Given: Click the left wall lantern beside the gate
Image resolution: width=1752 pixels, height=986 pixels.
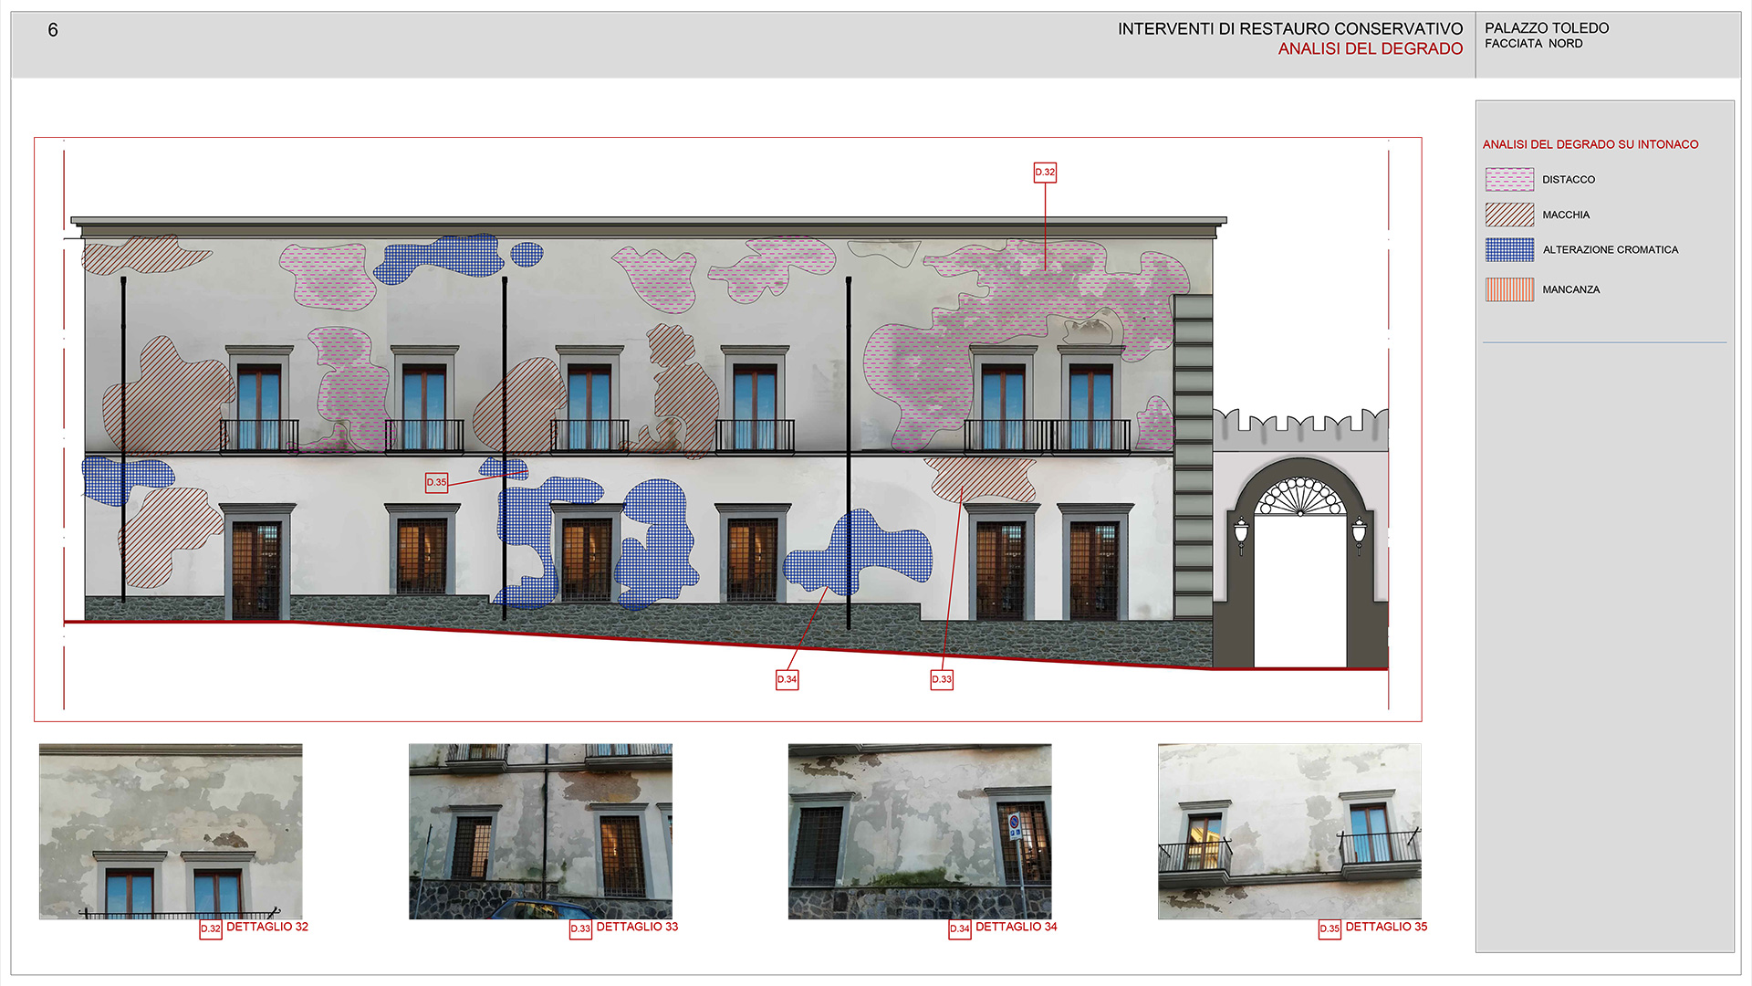Looking at the screenshot, I should pyautogui.click(x=1241, y=535).
